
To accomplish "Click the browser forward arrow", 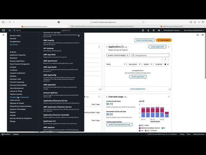I will tap(14, 22).
